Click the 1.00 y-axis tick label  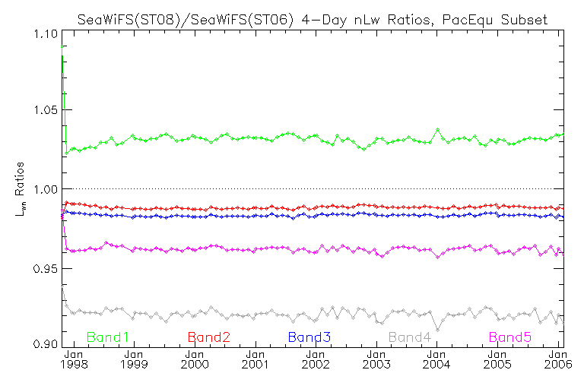(x=45, y=189)
